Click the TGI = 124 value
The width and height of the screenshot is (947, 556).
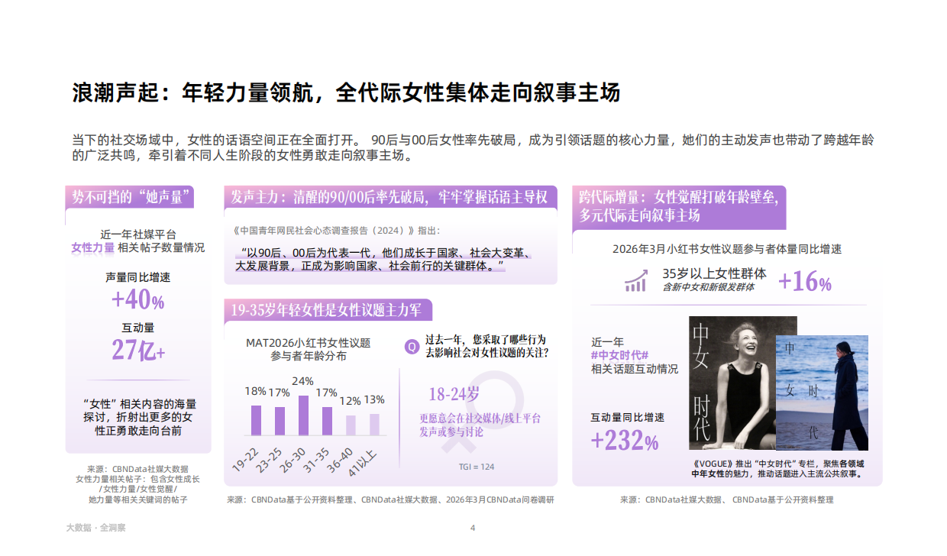(477, 467)
